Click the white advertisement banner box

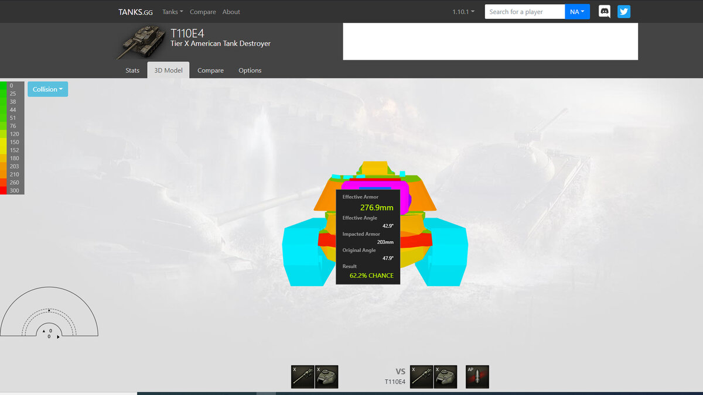(490, 42)
